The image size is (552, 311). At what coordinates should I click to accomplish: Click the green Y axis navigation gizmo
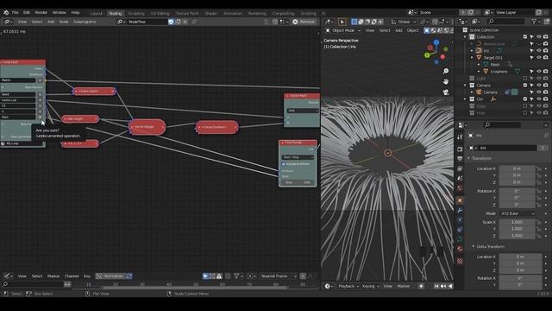click(x=427, y=55)
